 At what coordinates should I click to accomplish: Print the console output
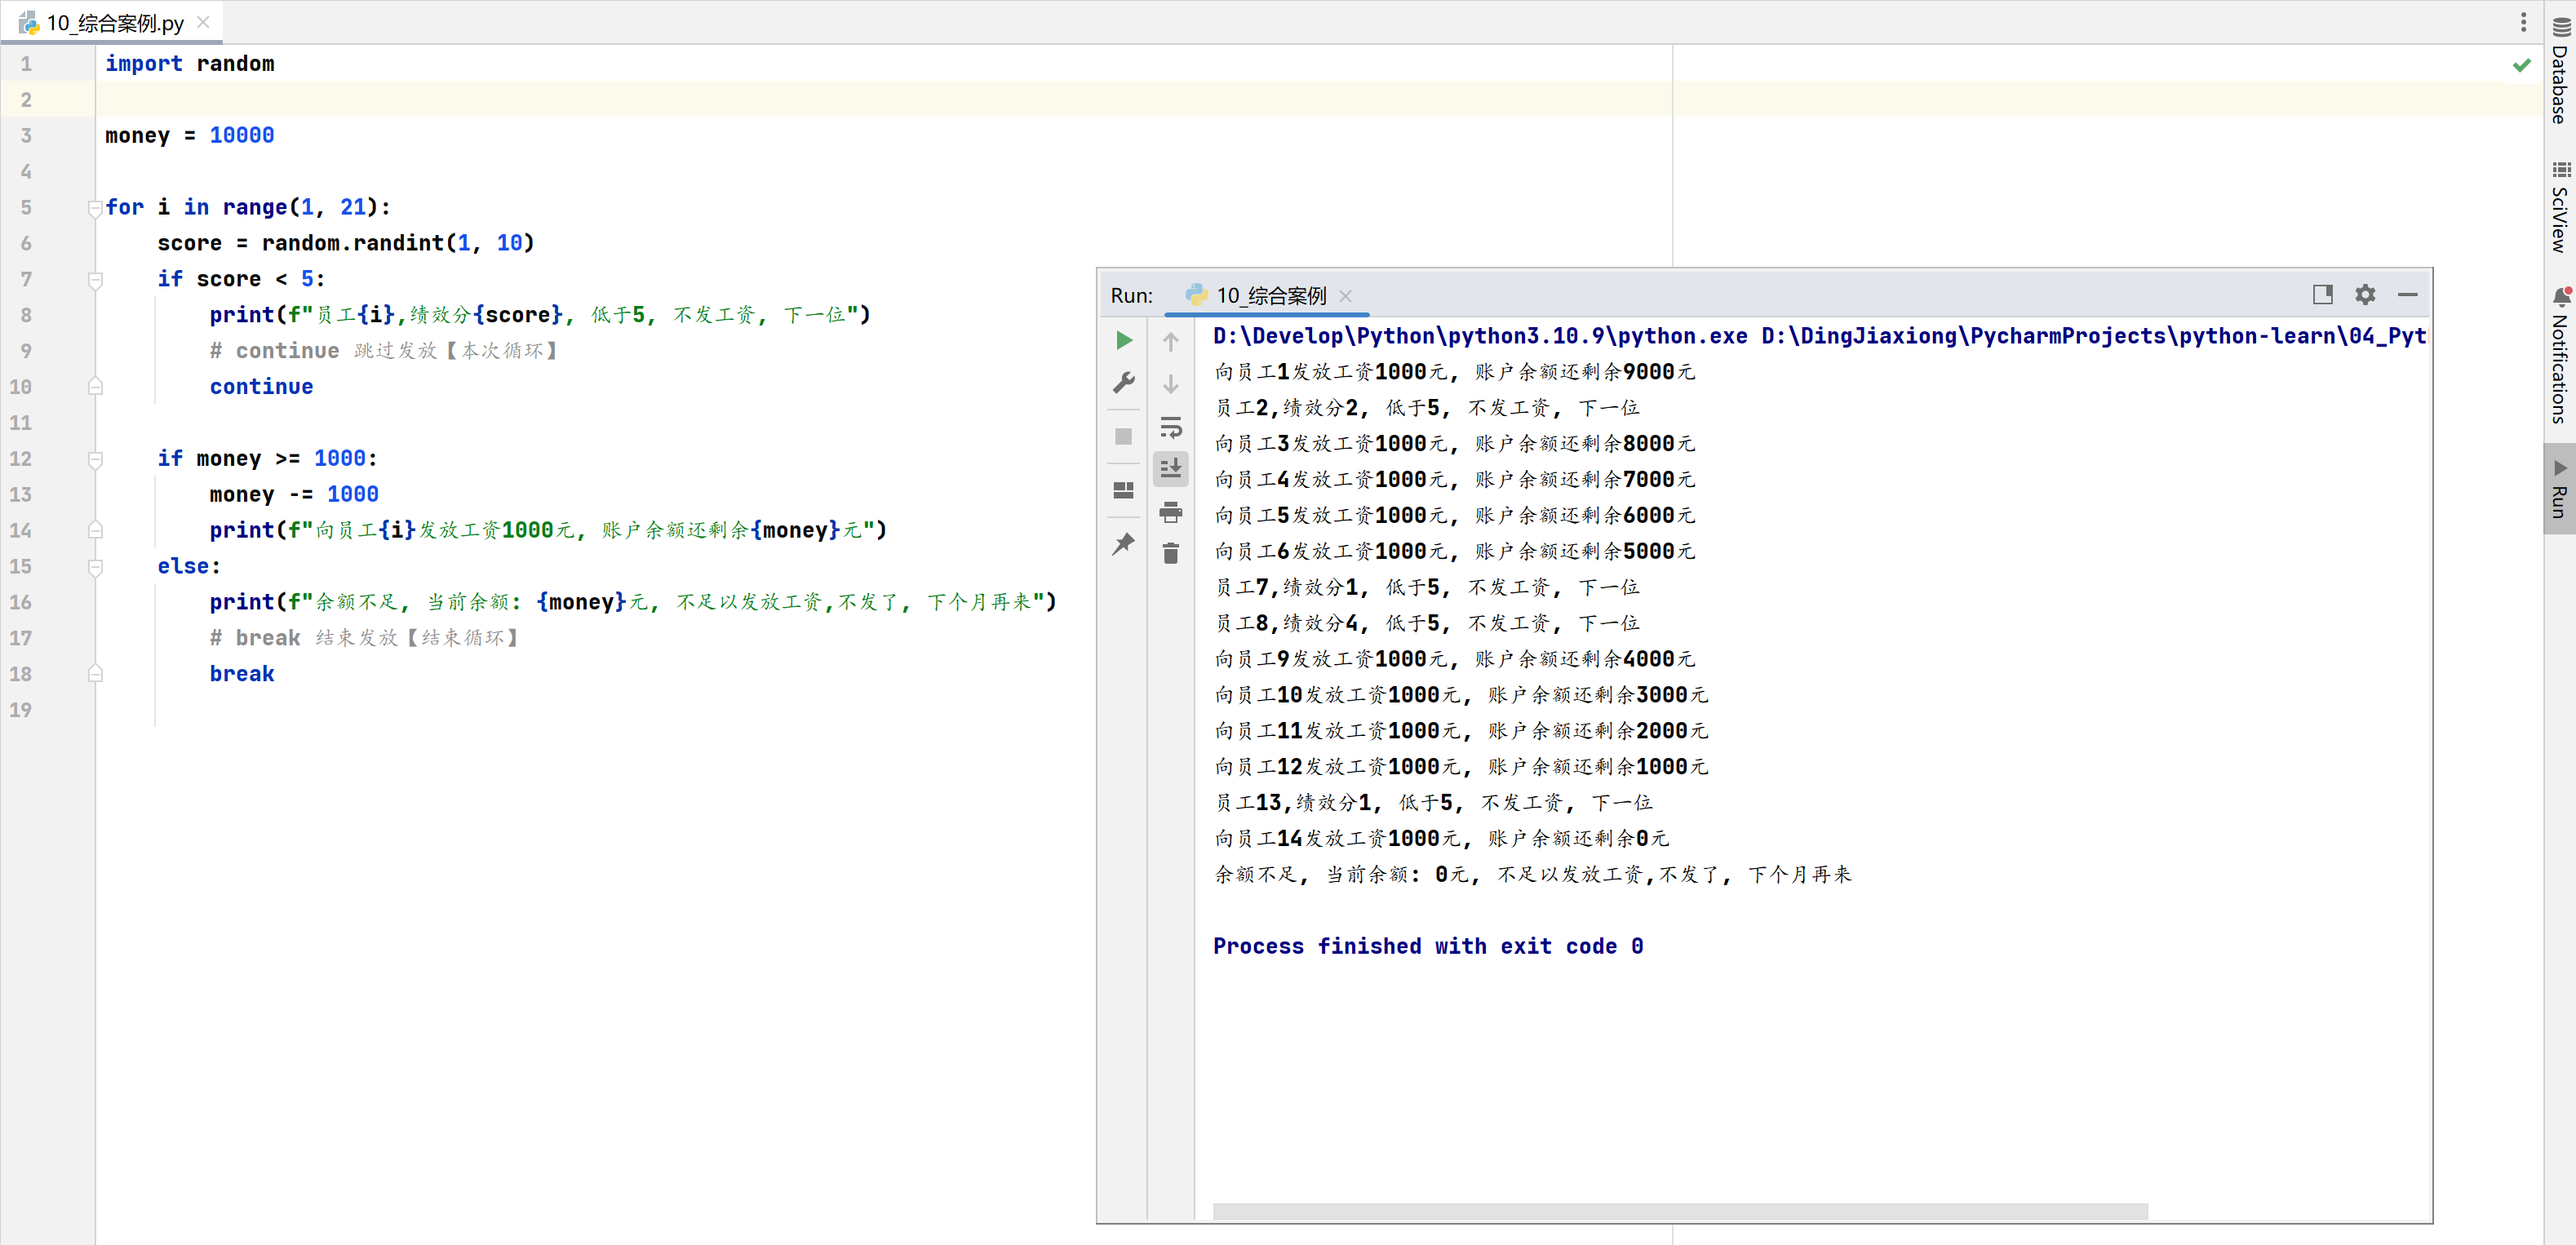click(x=1170, y=512)
